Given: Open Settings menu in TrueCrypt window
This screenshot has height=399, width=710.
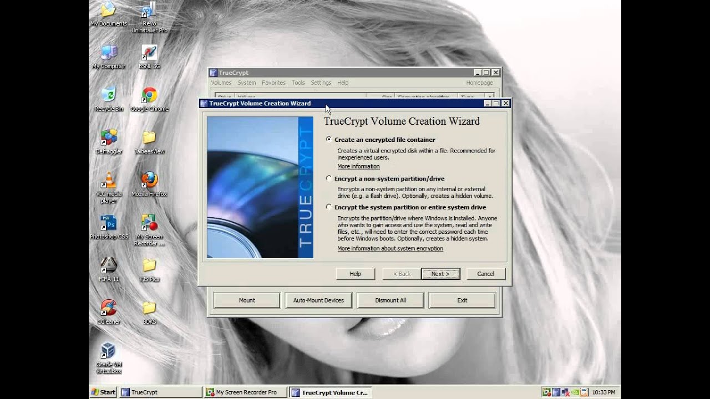Looking at the screenshot, I should click(x=321, y=83).
